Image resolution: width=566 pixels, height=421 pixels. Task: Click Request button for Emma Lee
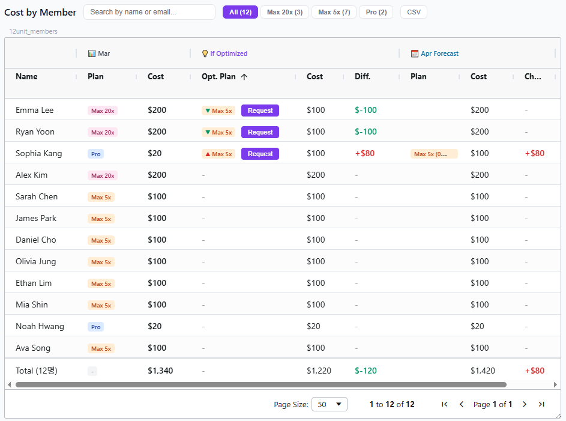coord(260,111)
